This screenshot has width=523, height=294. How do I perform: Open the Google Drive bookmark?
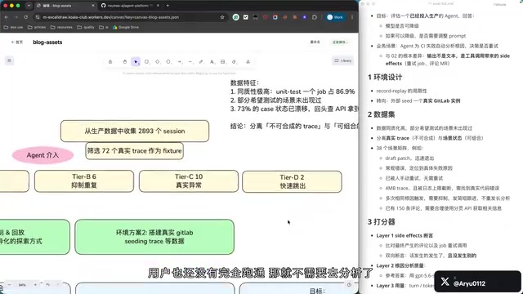pos(126,27)
